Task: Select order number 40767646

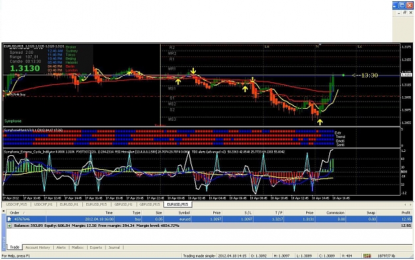Action: [x=22, y=220]
